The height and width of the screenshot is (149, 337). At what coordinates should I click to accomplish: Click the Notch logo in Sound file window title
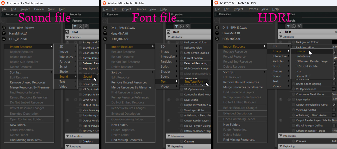click(x=3, y=3)
